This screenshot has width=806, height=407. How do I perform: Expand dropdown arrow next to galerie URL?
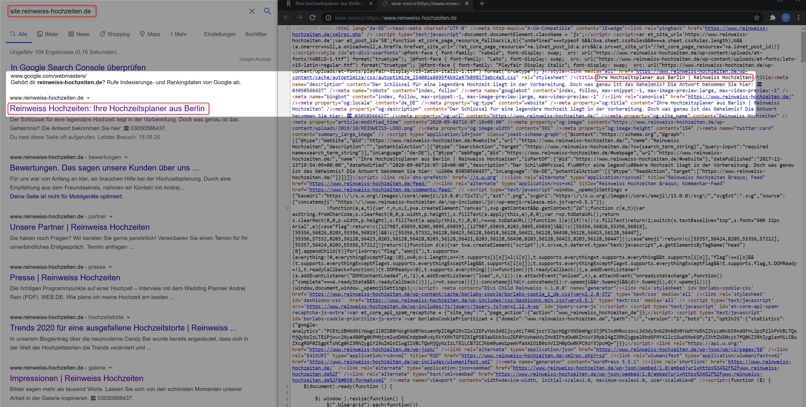110,368
